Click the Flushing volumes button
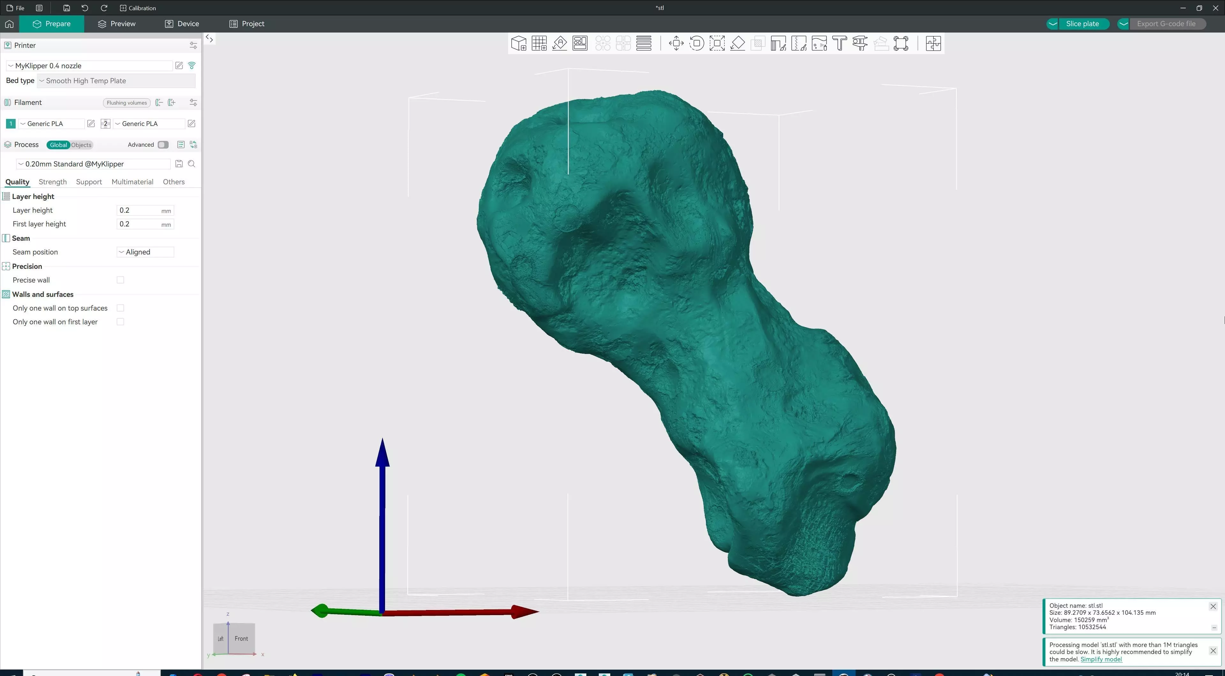The width and height of the screenshot is (1225, 676). [x=127, y=103]
